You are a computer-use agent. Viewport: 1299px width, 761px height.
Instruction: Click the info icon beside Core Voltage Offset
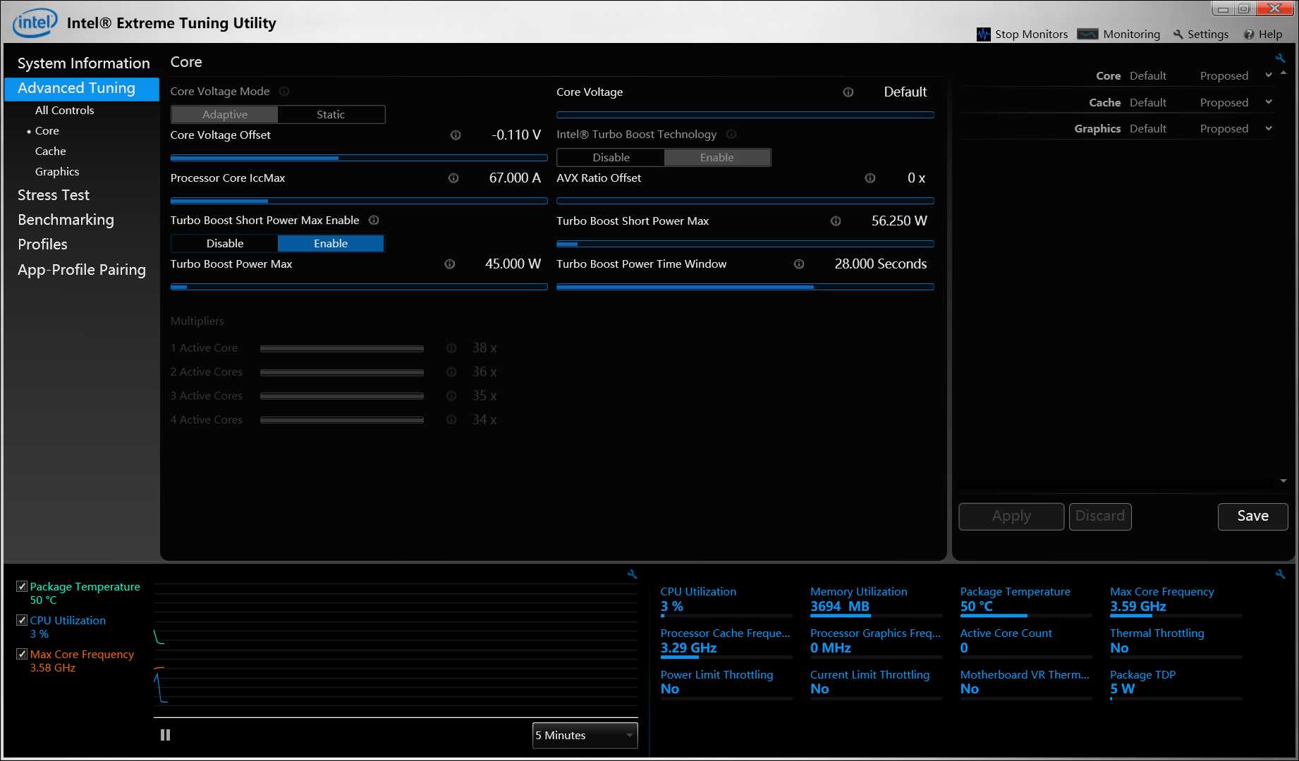(456, 135)
